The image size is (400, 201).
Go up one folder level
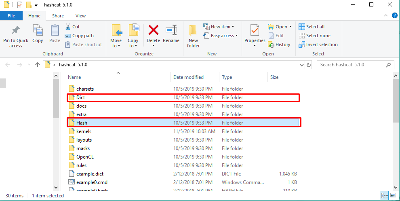pos(38,65)
